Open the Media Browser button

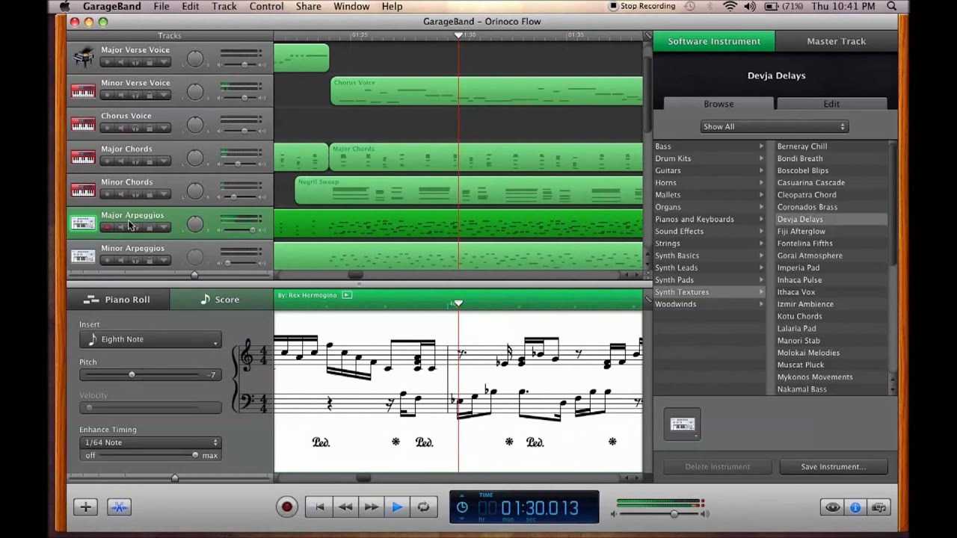878,507
